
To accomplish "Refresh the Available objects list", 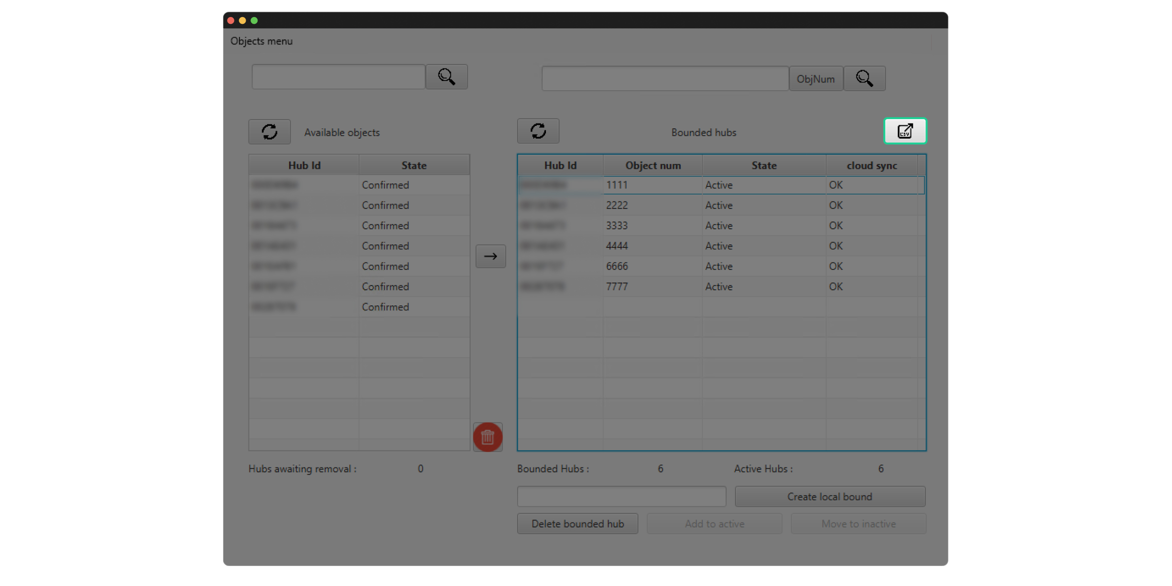I will [x=270, y=132].
